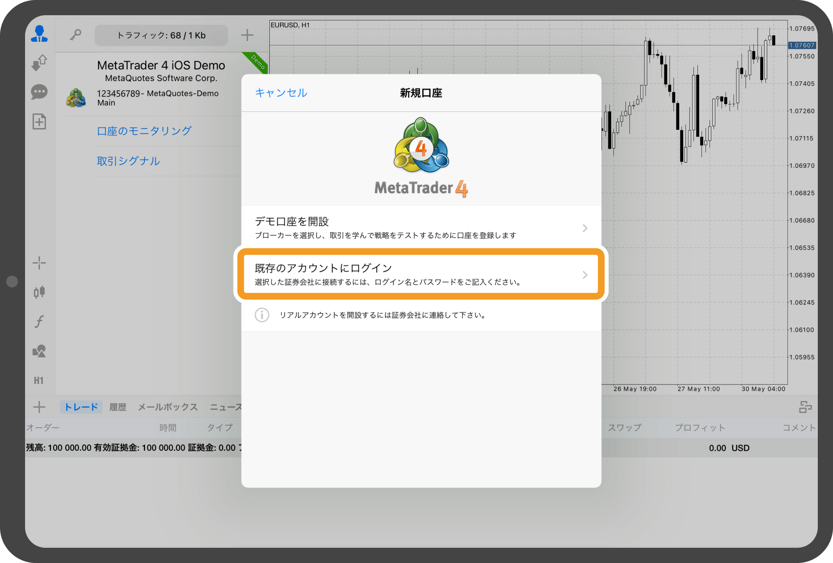Click the green Demo ribbon badge
This screenshot has width=833, height=563.
coord(257,62)
